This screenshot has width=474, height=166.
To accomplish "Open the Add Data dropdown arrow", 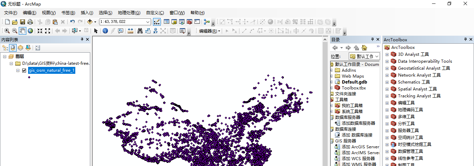I will [95, 21].
